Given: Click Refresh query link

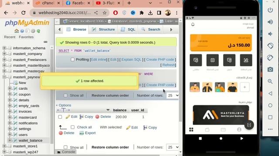Looking at the screenshot, I should tap(169, 65).
